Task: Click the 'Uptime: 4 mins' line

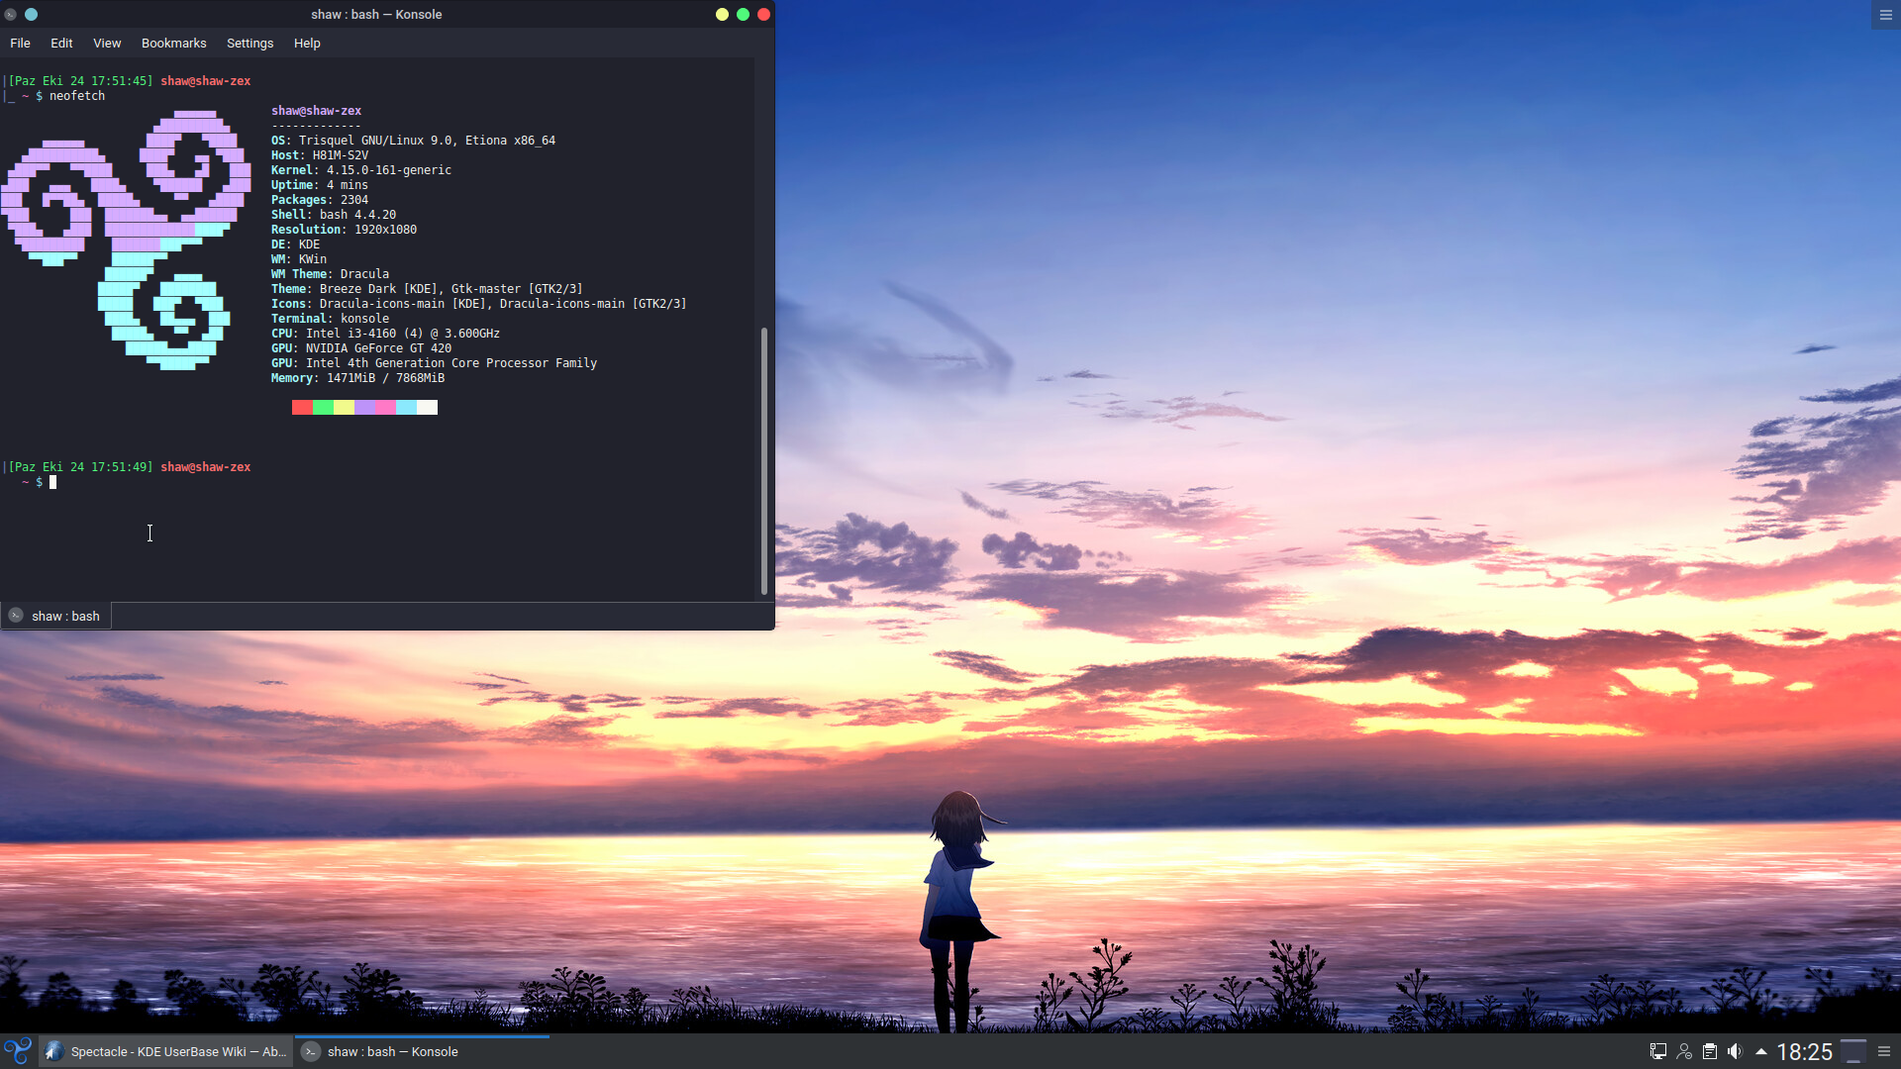Action: tap(320, 185)
